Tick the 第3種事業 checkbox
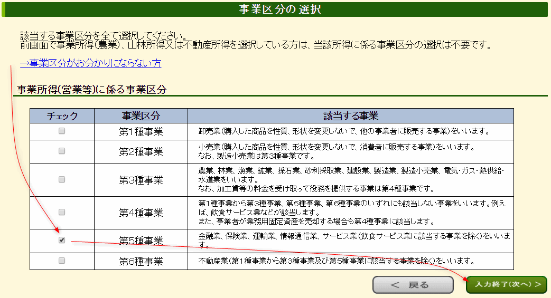This screenshot has width=551, height=298. (x=62, y=179)
